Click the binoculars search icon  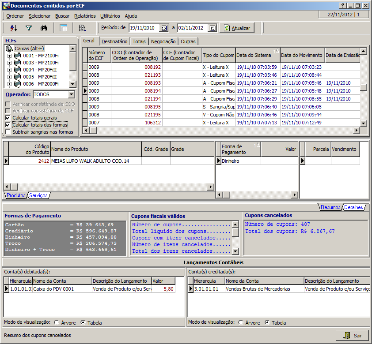pyautogui.click(x=44, y=28)
